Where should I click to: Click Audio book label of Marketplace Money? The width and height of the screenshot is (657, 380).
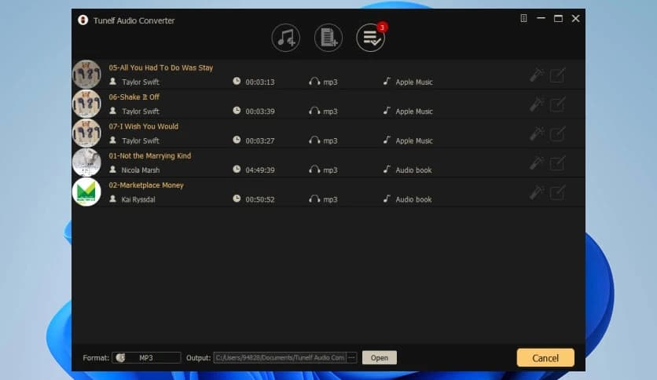coord(413,199)
